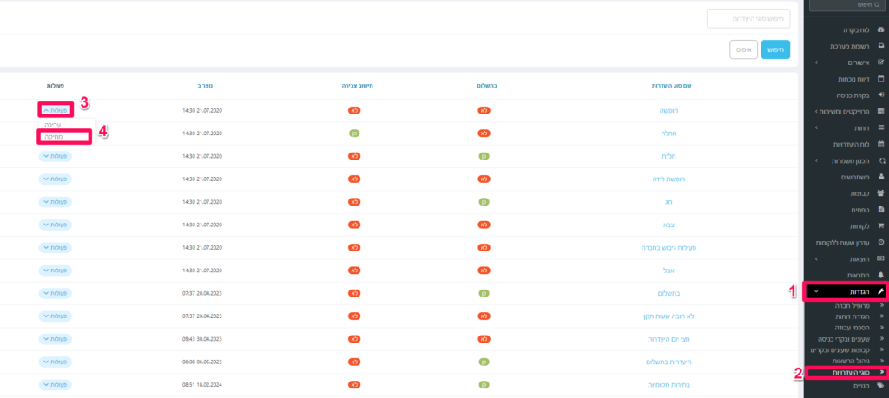
Task: Click the קבוצות group icon in sidebar
Action: [x=881, y=193]
